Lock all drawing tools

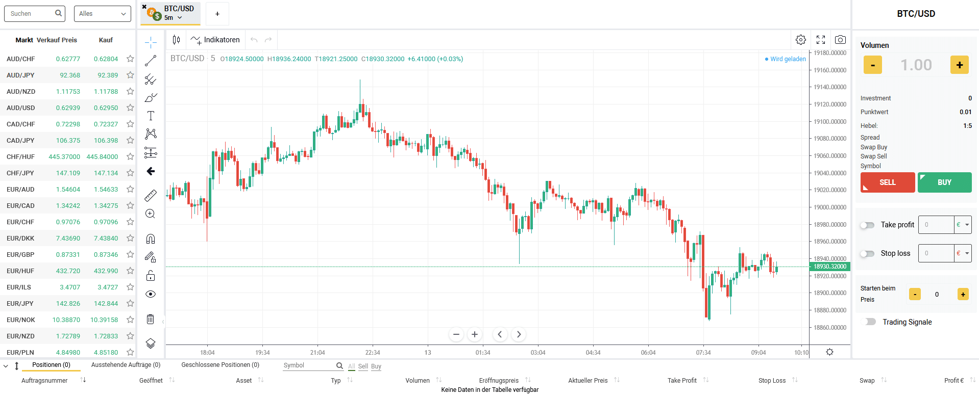click(x=151, y=276)
